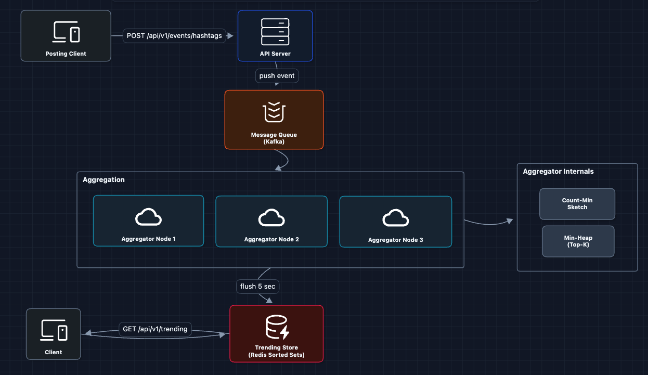Select the Posting Client label text
648x375 pixels.
66,54
